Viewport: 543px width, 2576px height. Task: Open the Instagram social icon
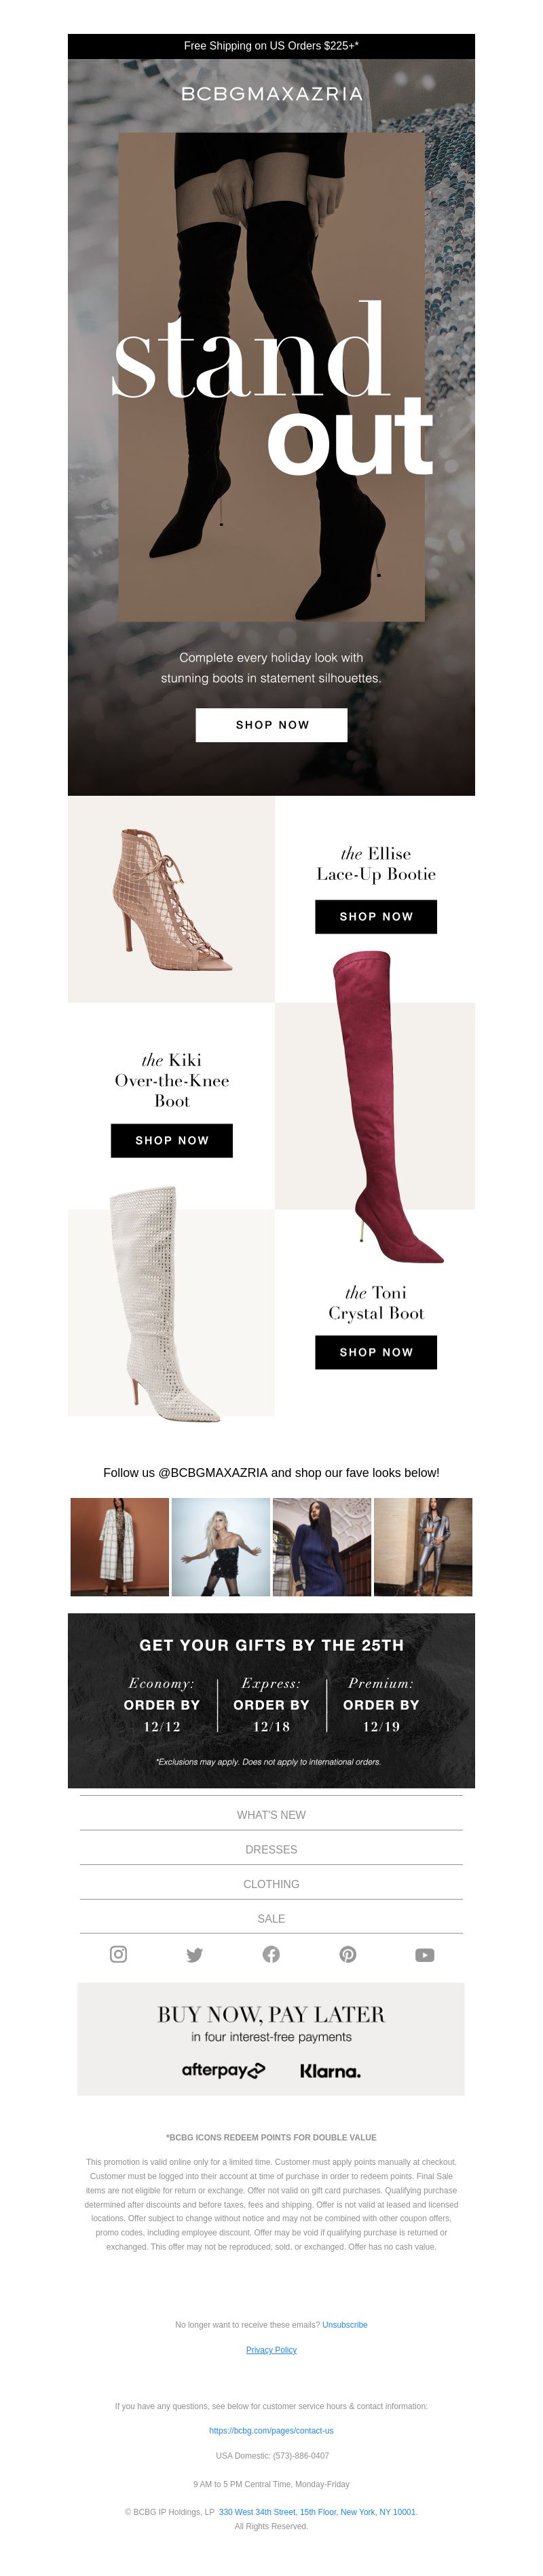[x=118, y=1954]
